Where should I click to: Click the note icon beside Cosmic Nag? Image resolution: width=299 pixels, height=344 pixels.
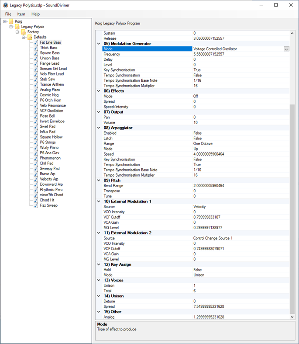(x=36, y=95)
